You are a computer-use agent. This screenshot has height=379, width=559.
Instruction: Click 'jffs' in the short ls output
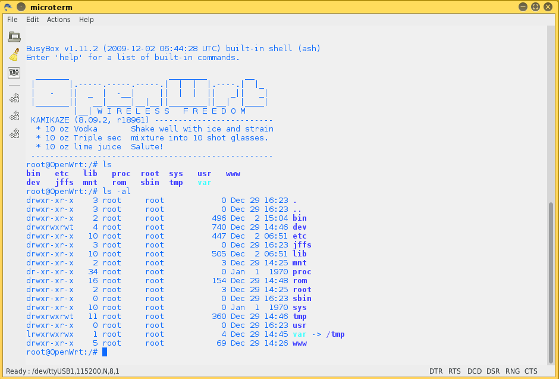[64, 183]
